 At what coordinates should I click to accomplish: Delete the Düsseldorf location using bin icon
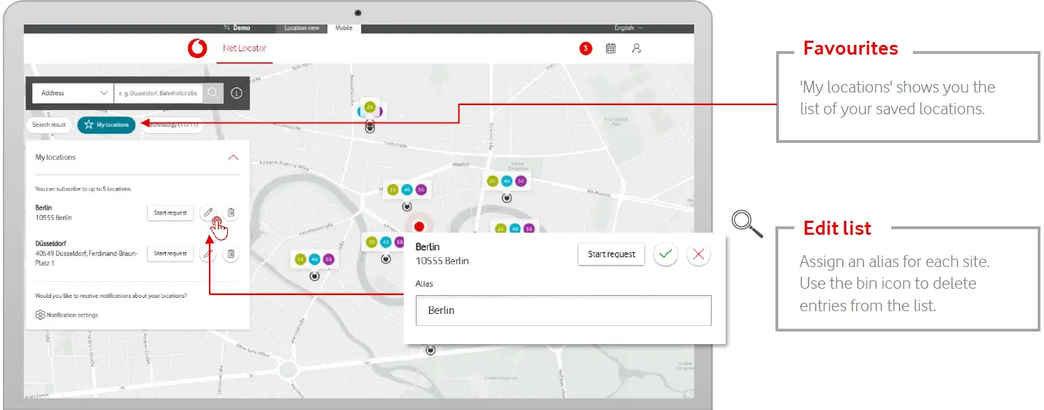(x=231, y=254)
